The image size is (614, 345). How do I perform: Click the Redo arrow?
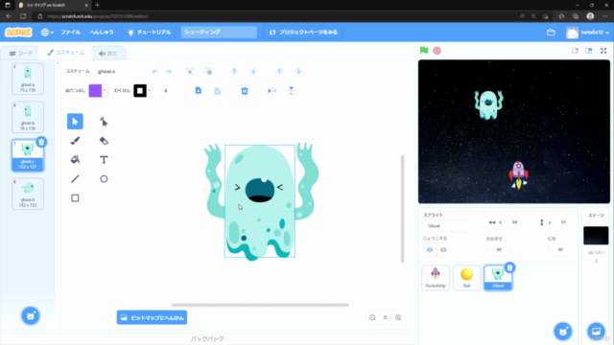pos(169,71)
